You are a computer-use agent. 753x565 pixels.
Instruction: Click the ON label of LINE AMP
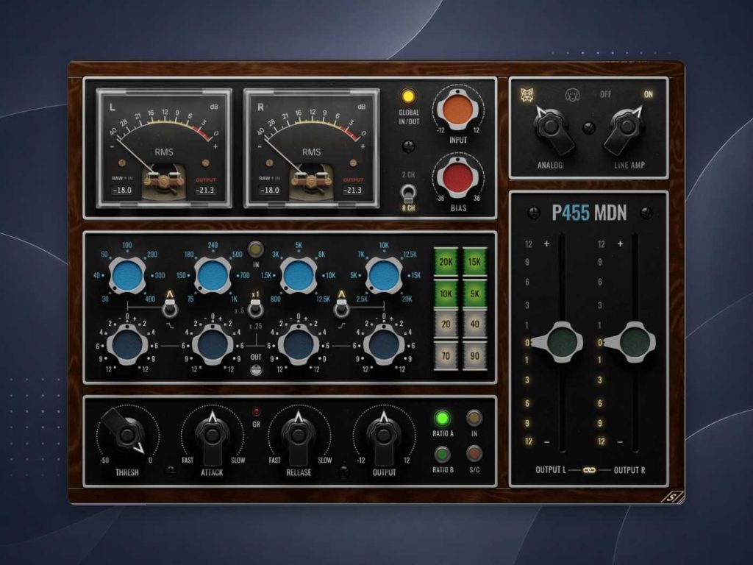pos(649,94)
